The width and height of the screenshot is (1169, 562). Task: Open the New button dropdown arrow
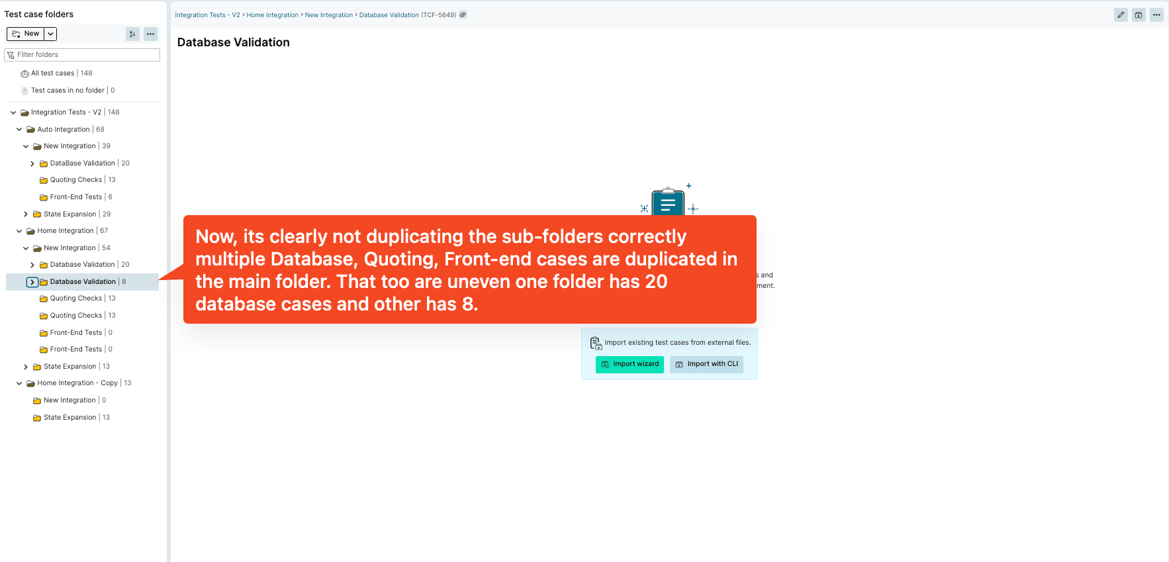(x=50, y=34)
